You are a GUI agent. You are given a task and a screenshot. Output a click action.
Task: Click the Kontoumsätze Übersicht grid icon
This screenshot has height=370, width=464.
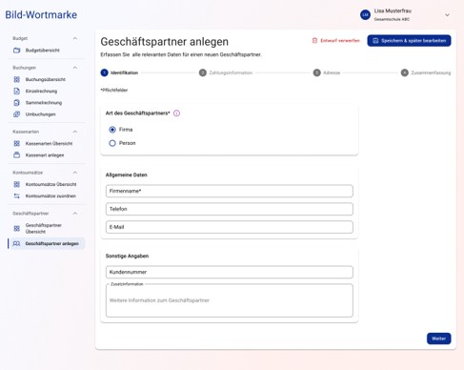17,184
